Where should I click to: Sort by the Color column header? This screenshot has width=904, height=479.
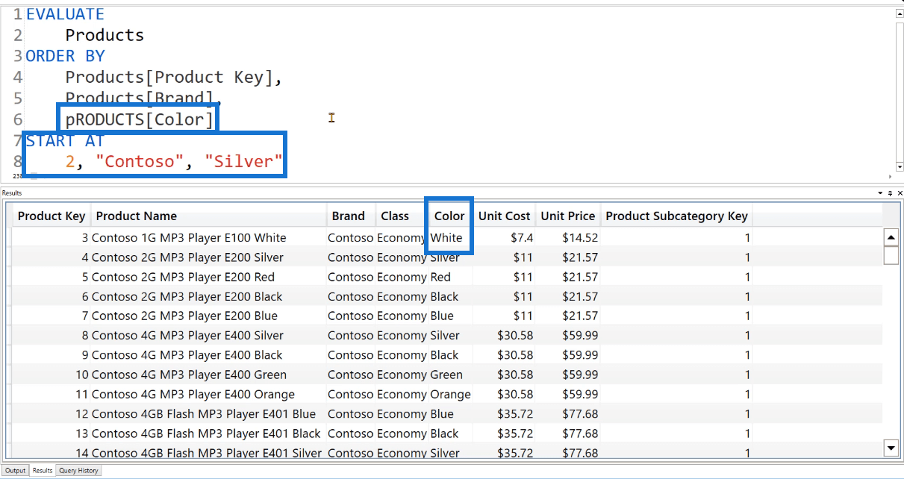point(449,216)
